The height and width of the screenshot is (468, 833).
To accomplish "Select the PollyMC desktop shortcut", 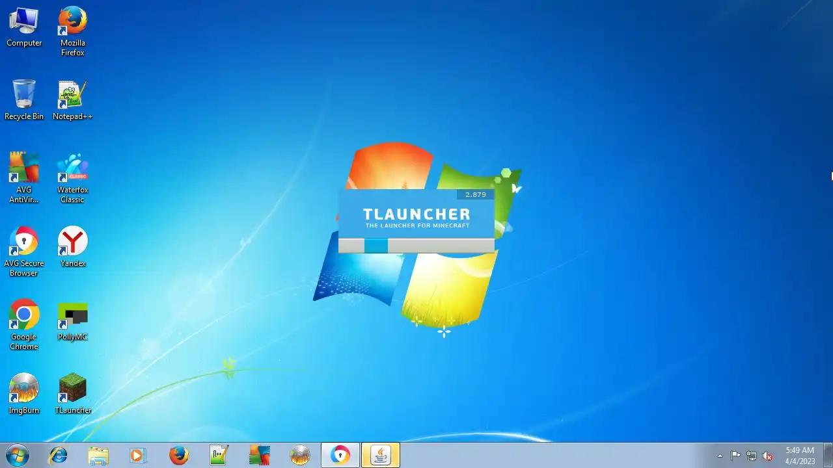I will tap(73, 320).
